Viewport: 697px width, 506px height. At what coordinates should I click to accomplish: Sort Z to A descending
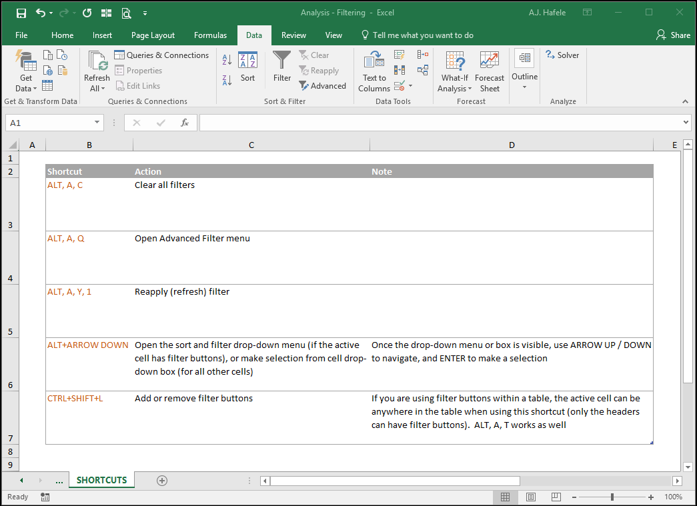(x=227, y=80)
